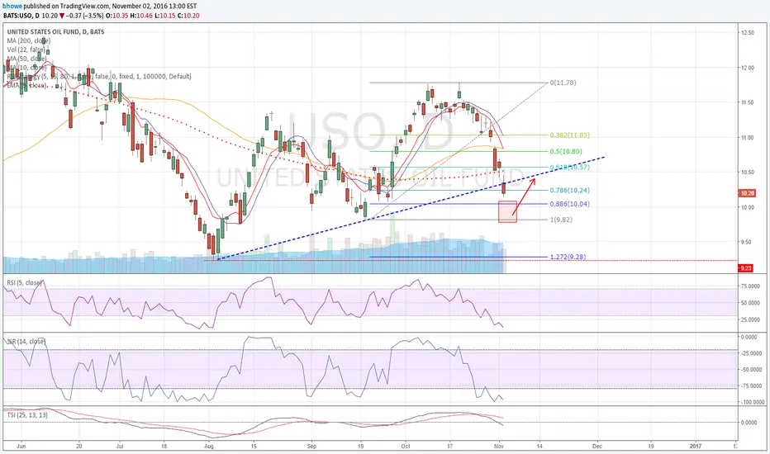Click the Sep label on the time axis
Screen dimensions: 770x454
311,446
